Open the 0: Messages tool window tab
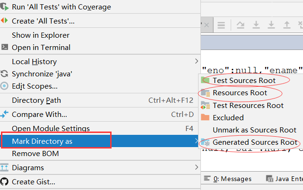 (228, 179)
